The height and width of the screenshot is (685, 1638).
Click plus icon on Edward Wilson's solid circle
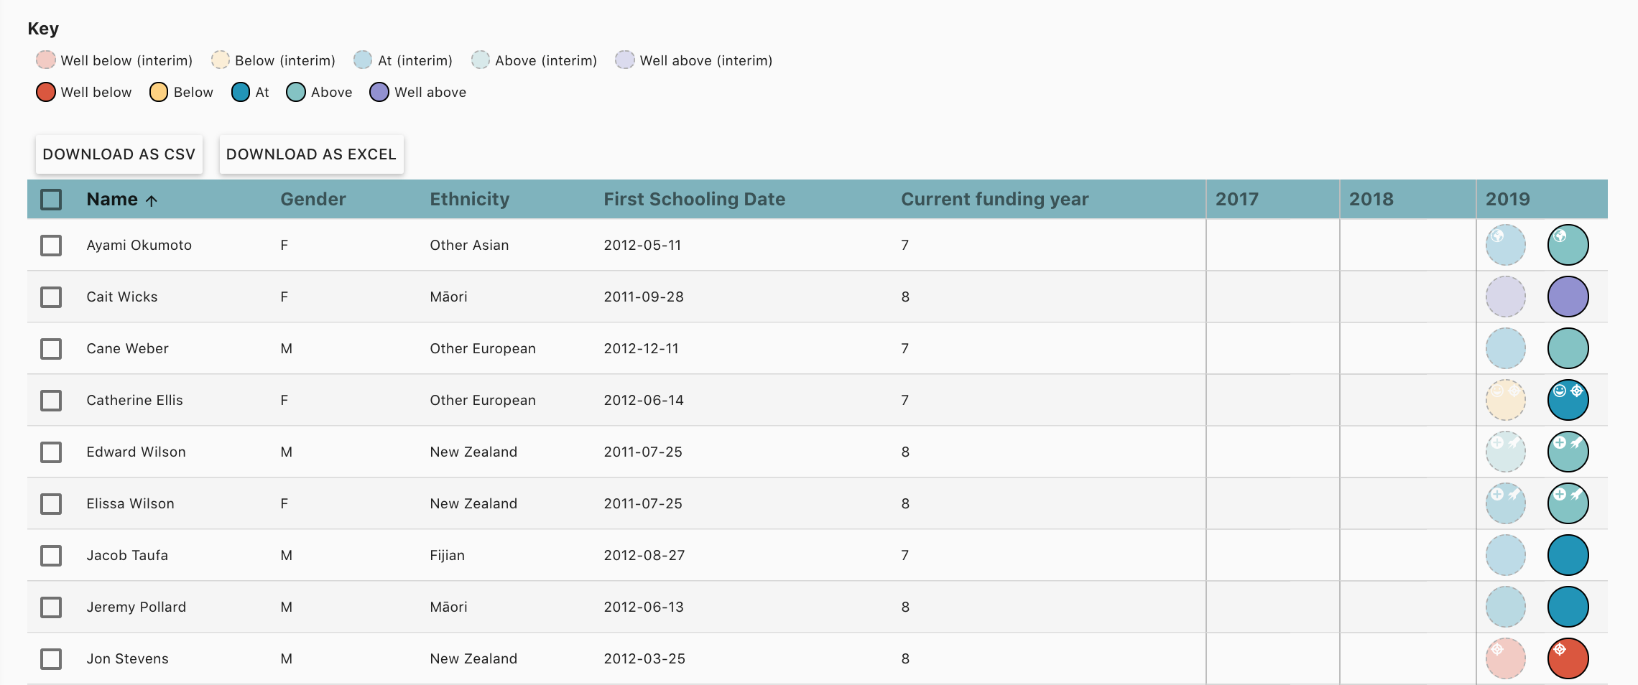pyautogui.click(x=1560, y=443)
